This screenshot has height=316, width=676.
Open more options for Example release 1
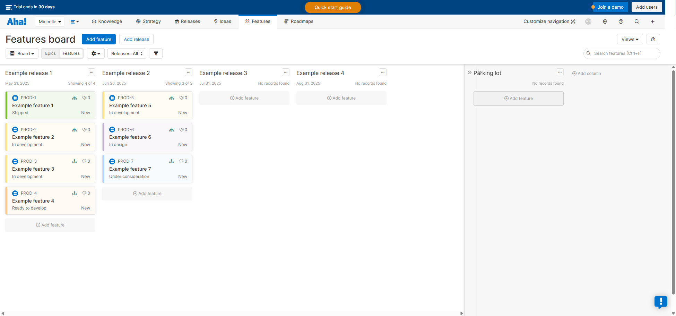92,72
